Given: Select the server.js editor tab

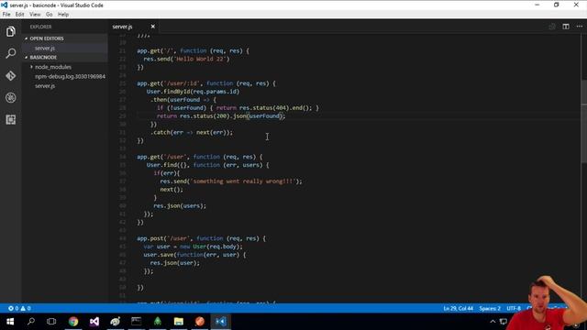Looking at the screenshot, I should coord(122,27).
